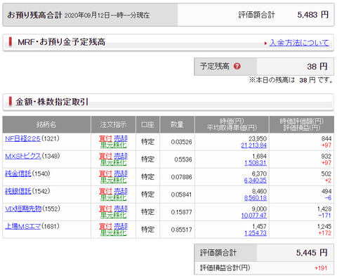Image resolution: width=337 pixels, height=278 pixels.
Task: Open average acquisition price 21,213.84 link
Action: click(253, 145)
